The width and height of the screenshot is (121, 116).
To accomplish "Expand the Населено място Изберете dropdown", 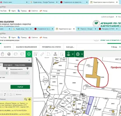I will (20, 73).
